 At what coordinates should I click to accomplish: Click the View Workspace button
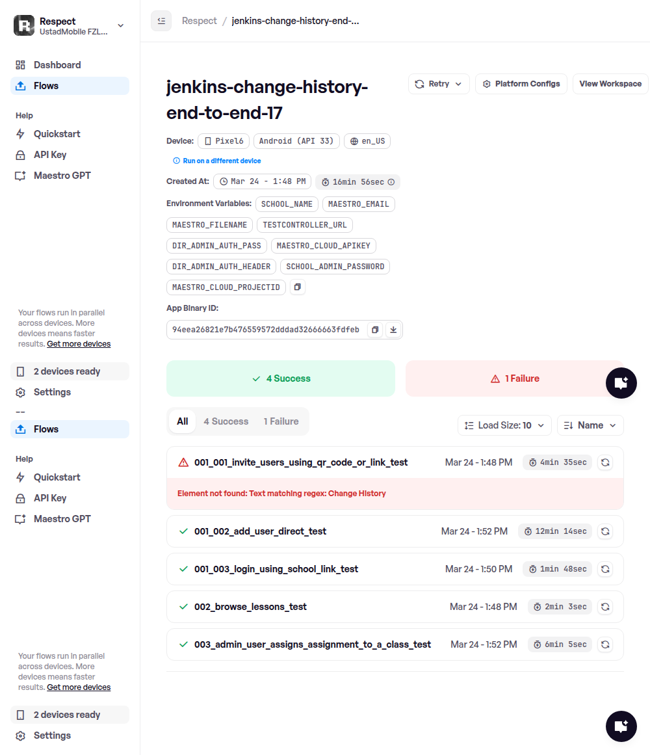click(610, 84)
